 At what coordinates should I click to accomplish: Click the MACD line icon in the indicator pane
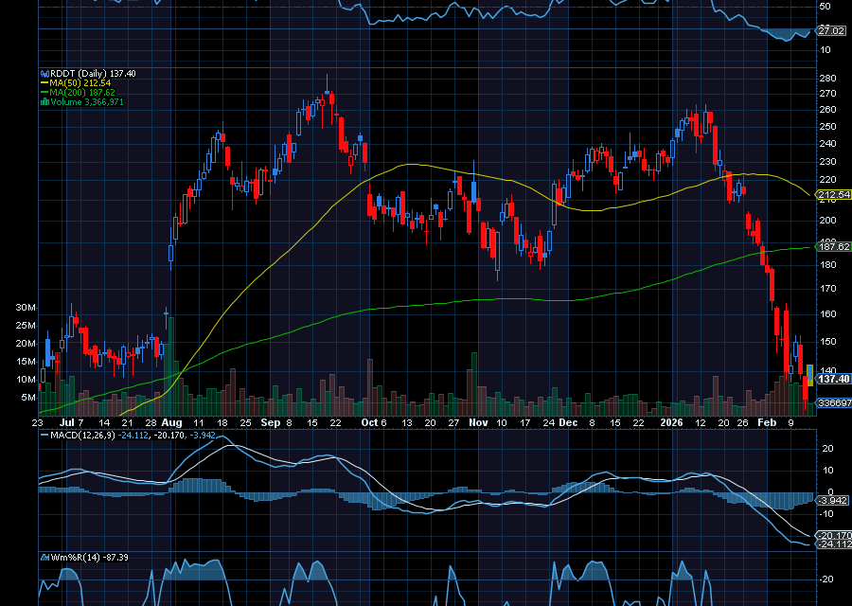(x=43, y=435)
